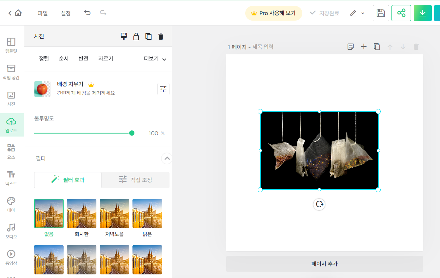Screen dimensions: 440x278
Task: Click the rotate handle below the photo
Action: [319, 204]
